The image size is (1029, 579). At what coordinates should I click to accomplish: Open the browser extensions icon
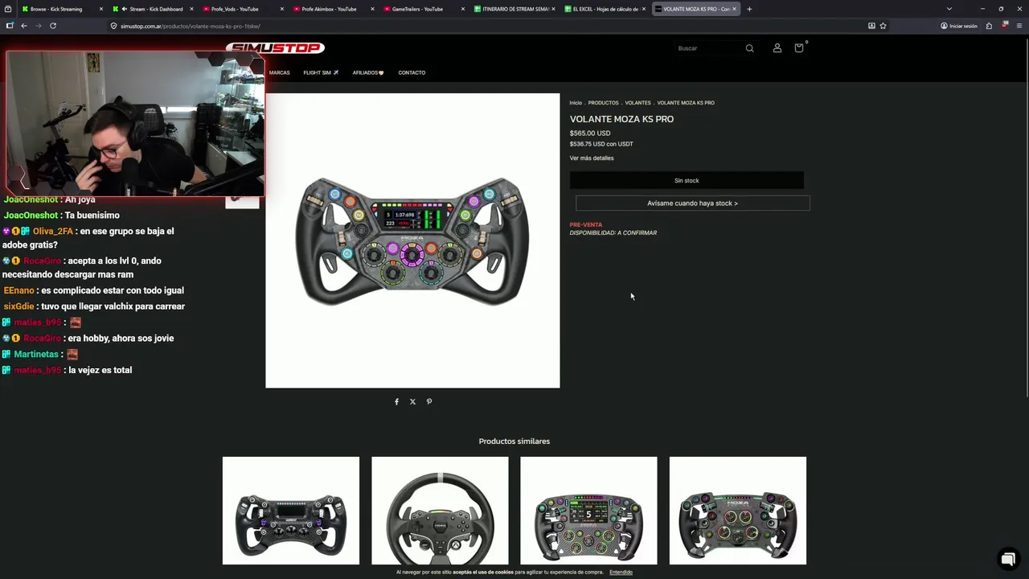989,26
